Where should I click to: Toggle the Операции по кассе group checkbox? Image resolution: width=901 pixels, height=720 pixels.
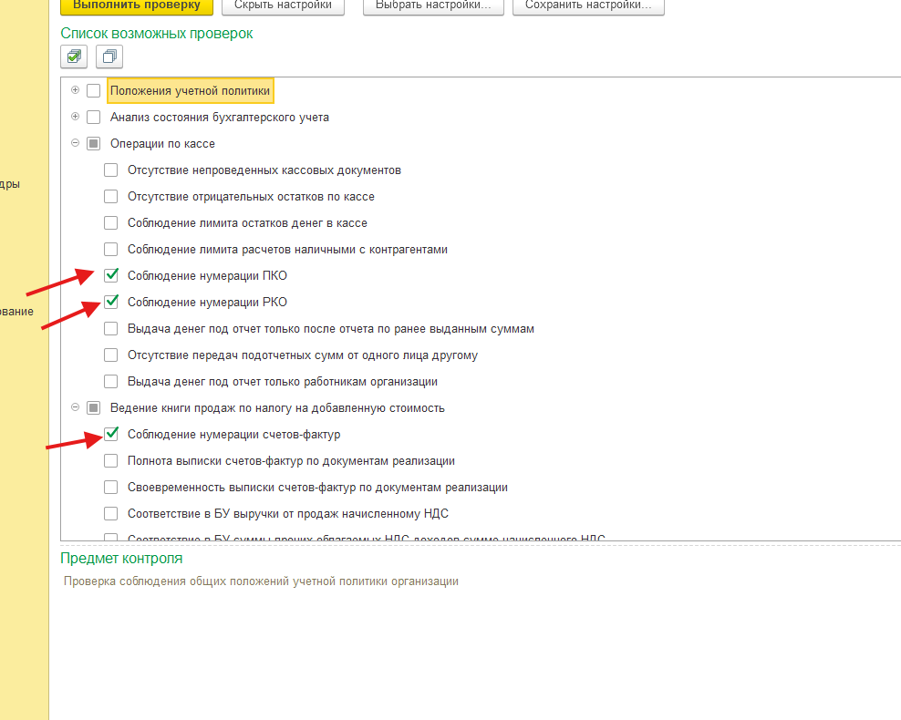coord(93,143)
